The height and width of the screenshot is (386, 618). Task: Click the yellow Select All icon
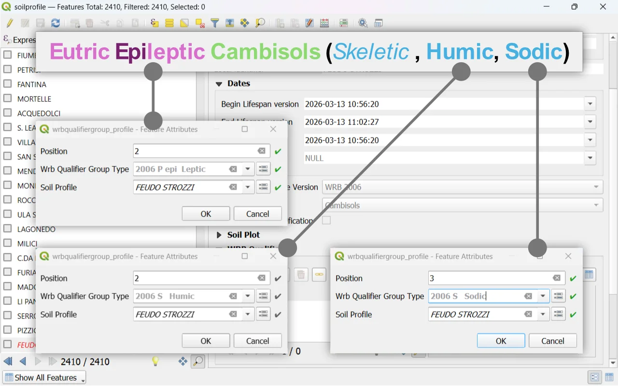pos(169,23)
